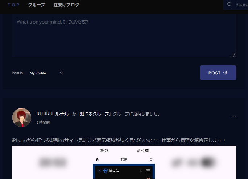The height and width of the screenshot is (179, 248).
Task: Click the refresh icon in embedded screenshot
Action: coord(151,159)
